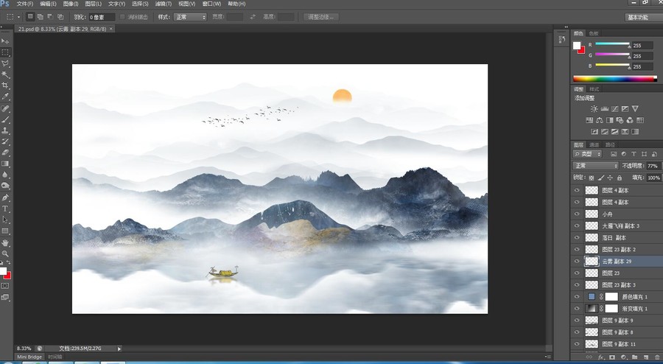Select the Dodge tool
Viewport: 663px width, 364px height.
pyautogui.click(x=5, y=186)
